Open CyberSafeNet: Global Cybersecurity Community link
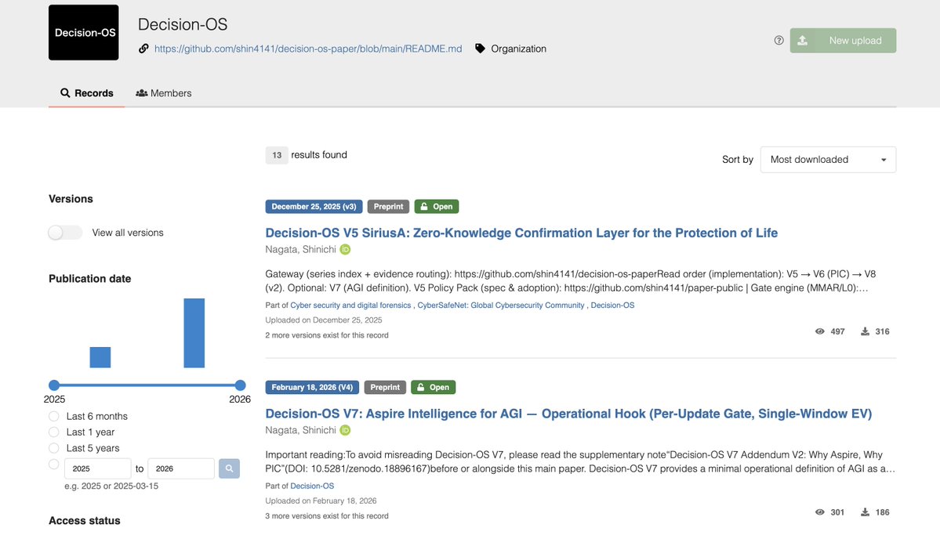The image size is (940, 535). click(500, 305)
